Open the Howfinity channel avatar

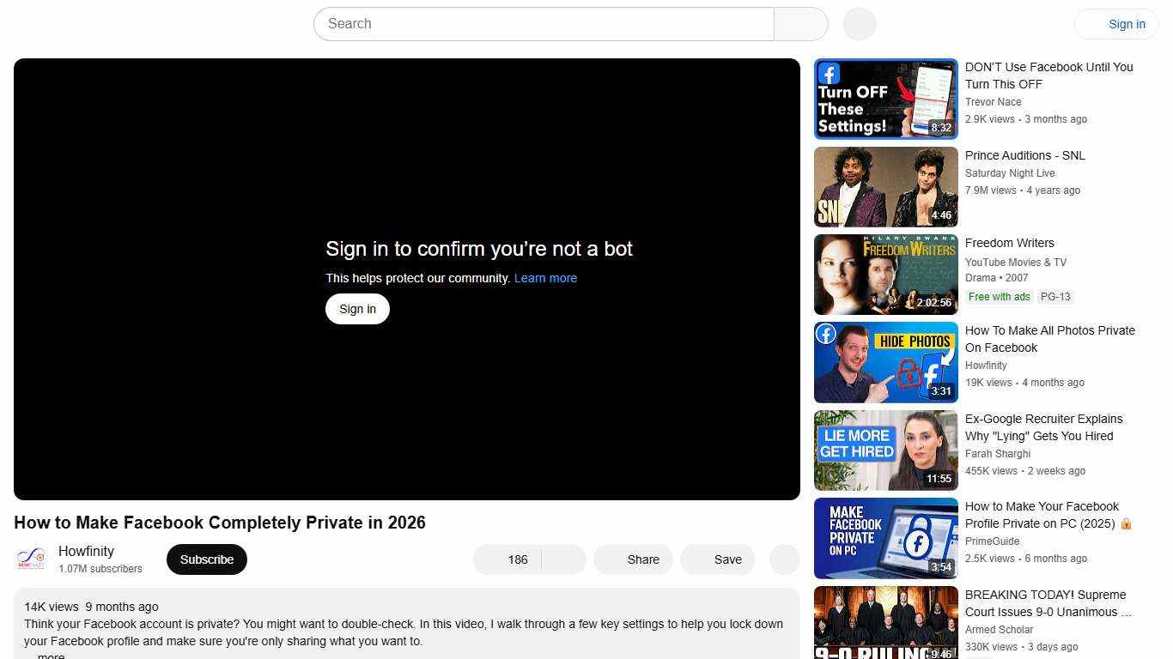30,559
